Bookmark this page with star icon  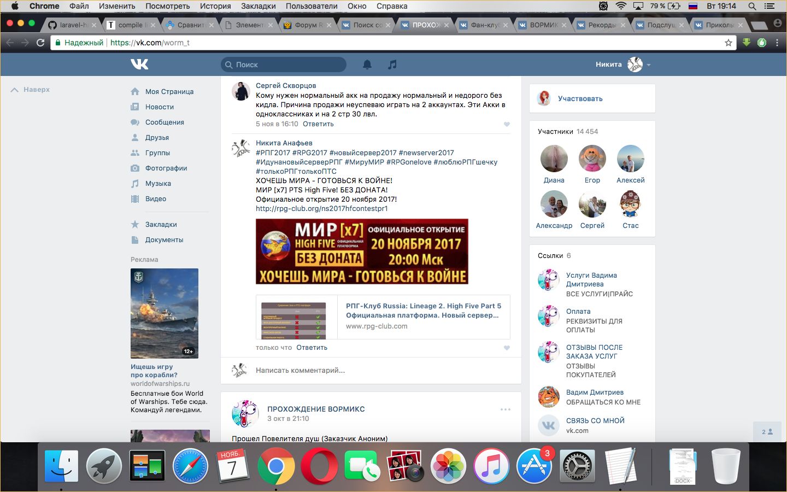click(728, 43)
